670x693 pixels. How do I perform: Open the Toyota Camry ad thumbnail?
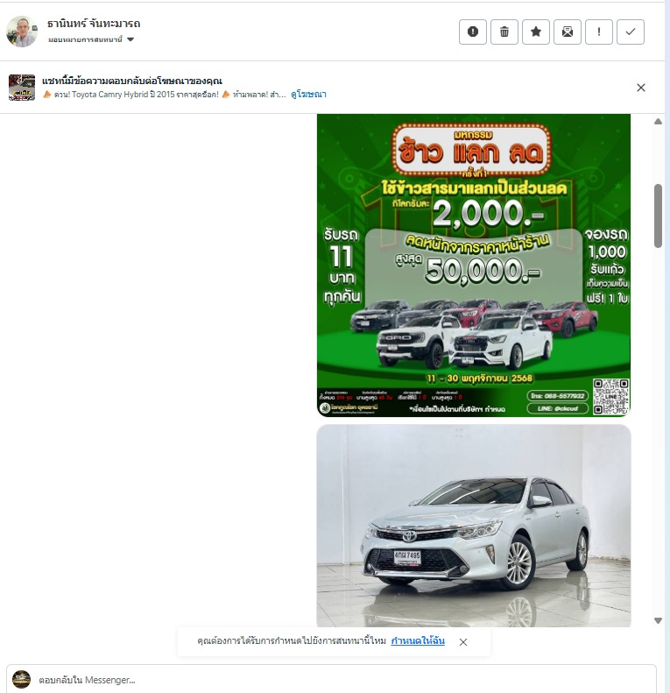pos(22,88)
